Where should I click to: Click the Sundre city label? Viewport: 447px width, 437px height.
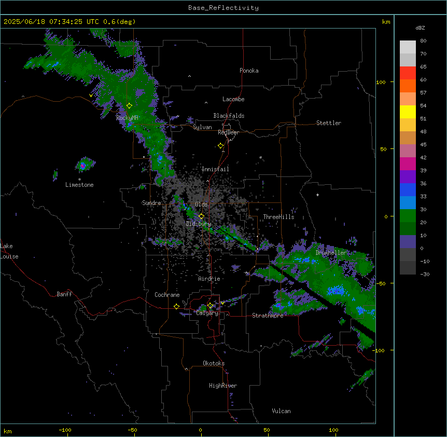click(151, 203)
